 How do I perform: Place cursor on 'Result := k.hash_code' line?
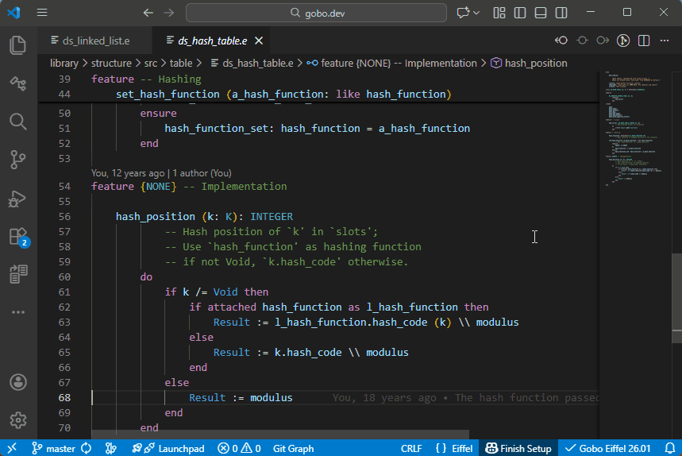coord(310,353)
